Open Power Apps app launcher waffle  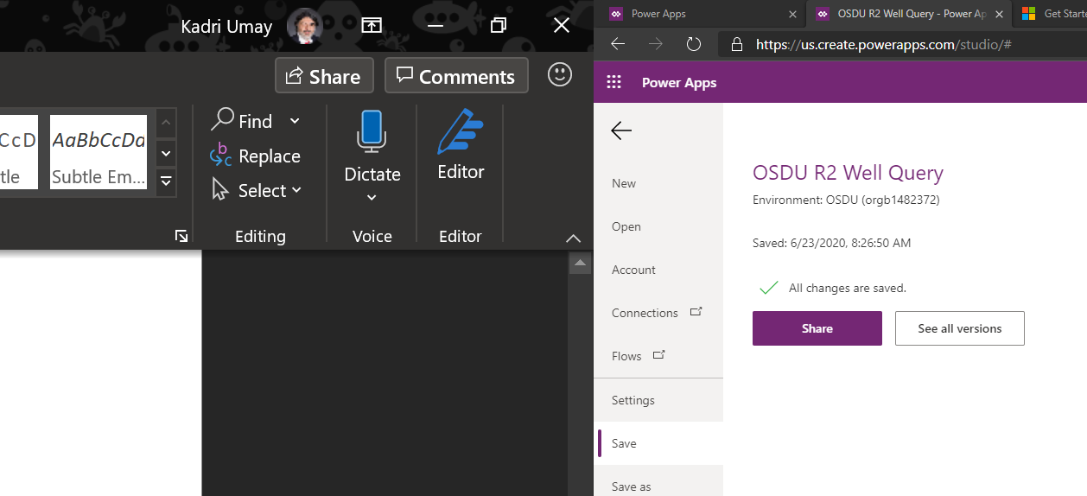613,83
